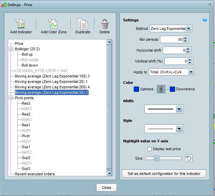The width and height of the screenshot is (215, 196).
Task: Open the Width line dropdown
Action: coord(179,109)
